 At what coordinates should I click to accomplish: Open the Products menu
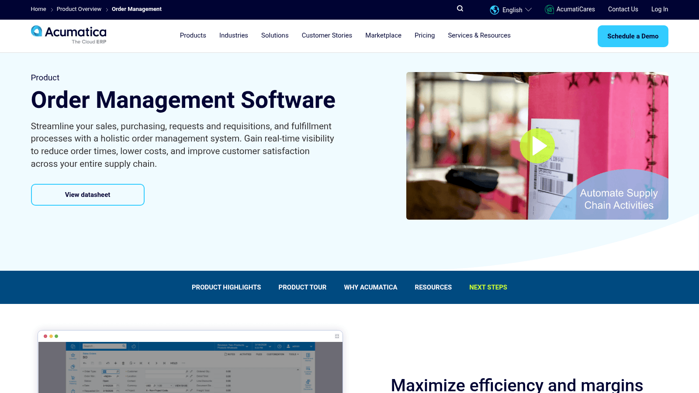pos(193,35)
